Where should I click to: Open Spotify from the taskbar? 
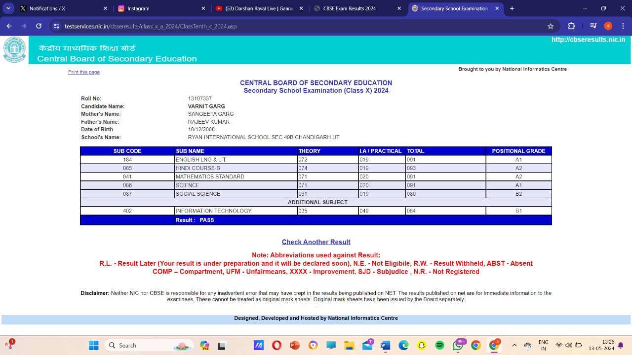point(439,345)
